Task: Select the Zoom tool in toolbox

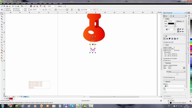Action: pyautogui.click(x=2, y=22)
